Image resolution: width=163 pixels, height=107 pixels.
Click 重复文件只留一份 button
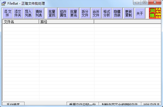[x=83, y=104]
